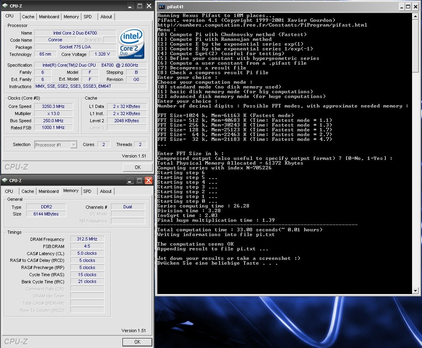
Task: Open the Processor #1 selection dropdown
Action: tap(73, 145)
